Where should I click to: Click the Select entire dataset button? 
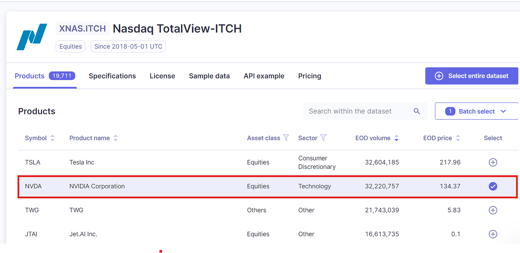pyautogui.click(x=472, y=76)
